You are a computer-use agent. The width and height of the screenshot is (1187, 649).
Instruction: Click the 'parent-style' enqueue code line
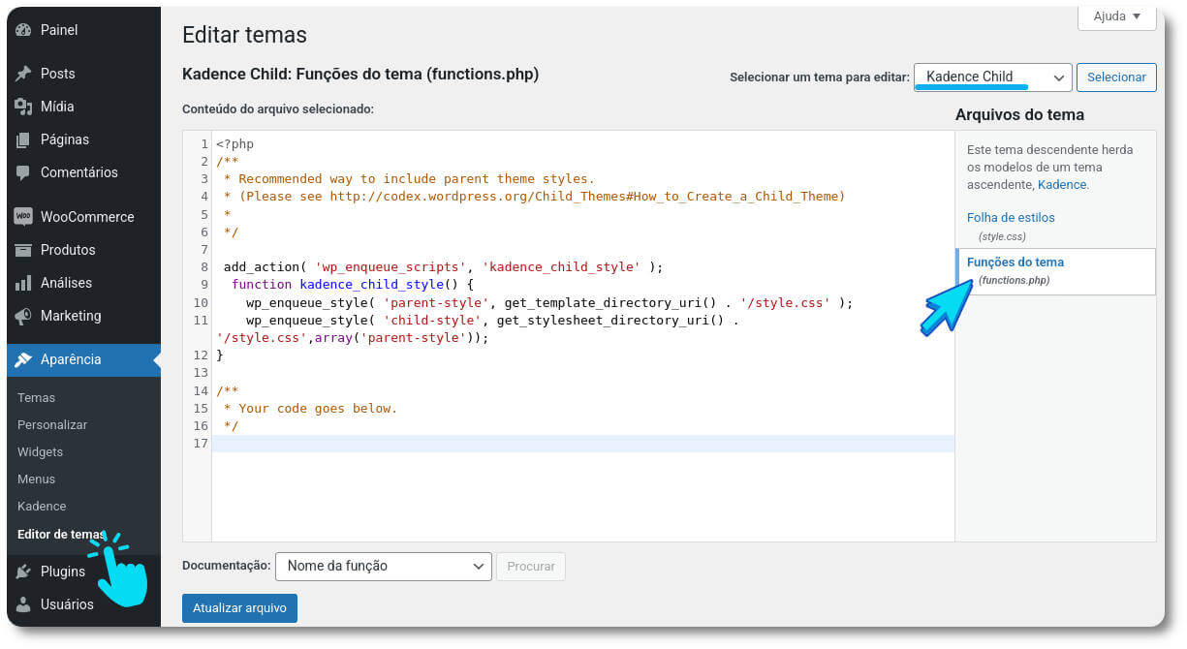[x=549, y=302]
